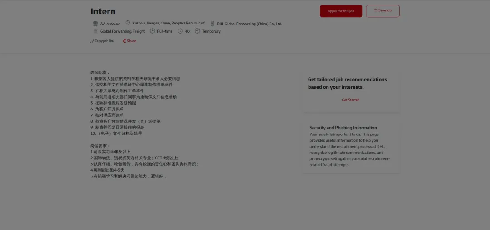Get Started with tailored job recommendations

351,100
